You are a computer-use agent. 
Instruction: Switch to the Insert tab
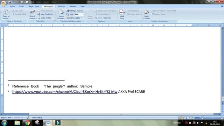[22, 6]
